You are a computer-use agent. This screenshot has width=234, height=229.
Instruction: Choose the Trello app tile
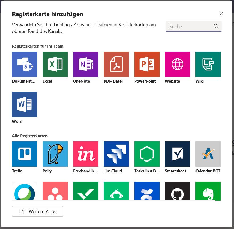(x=25, y=154)
